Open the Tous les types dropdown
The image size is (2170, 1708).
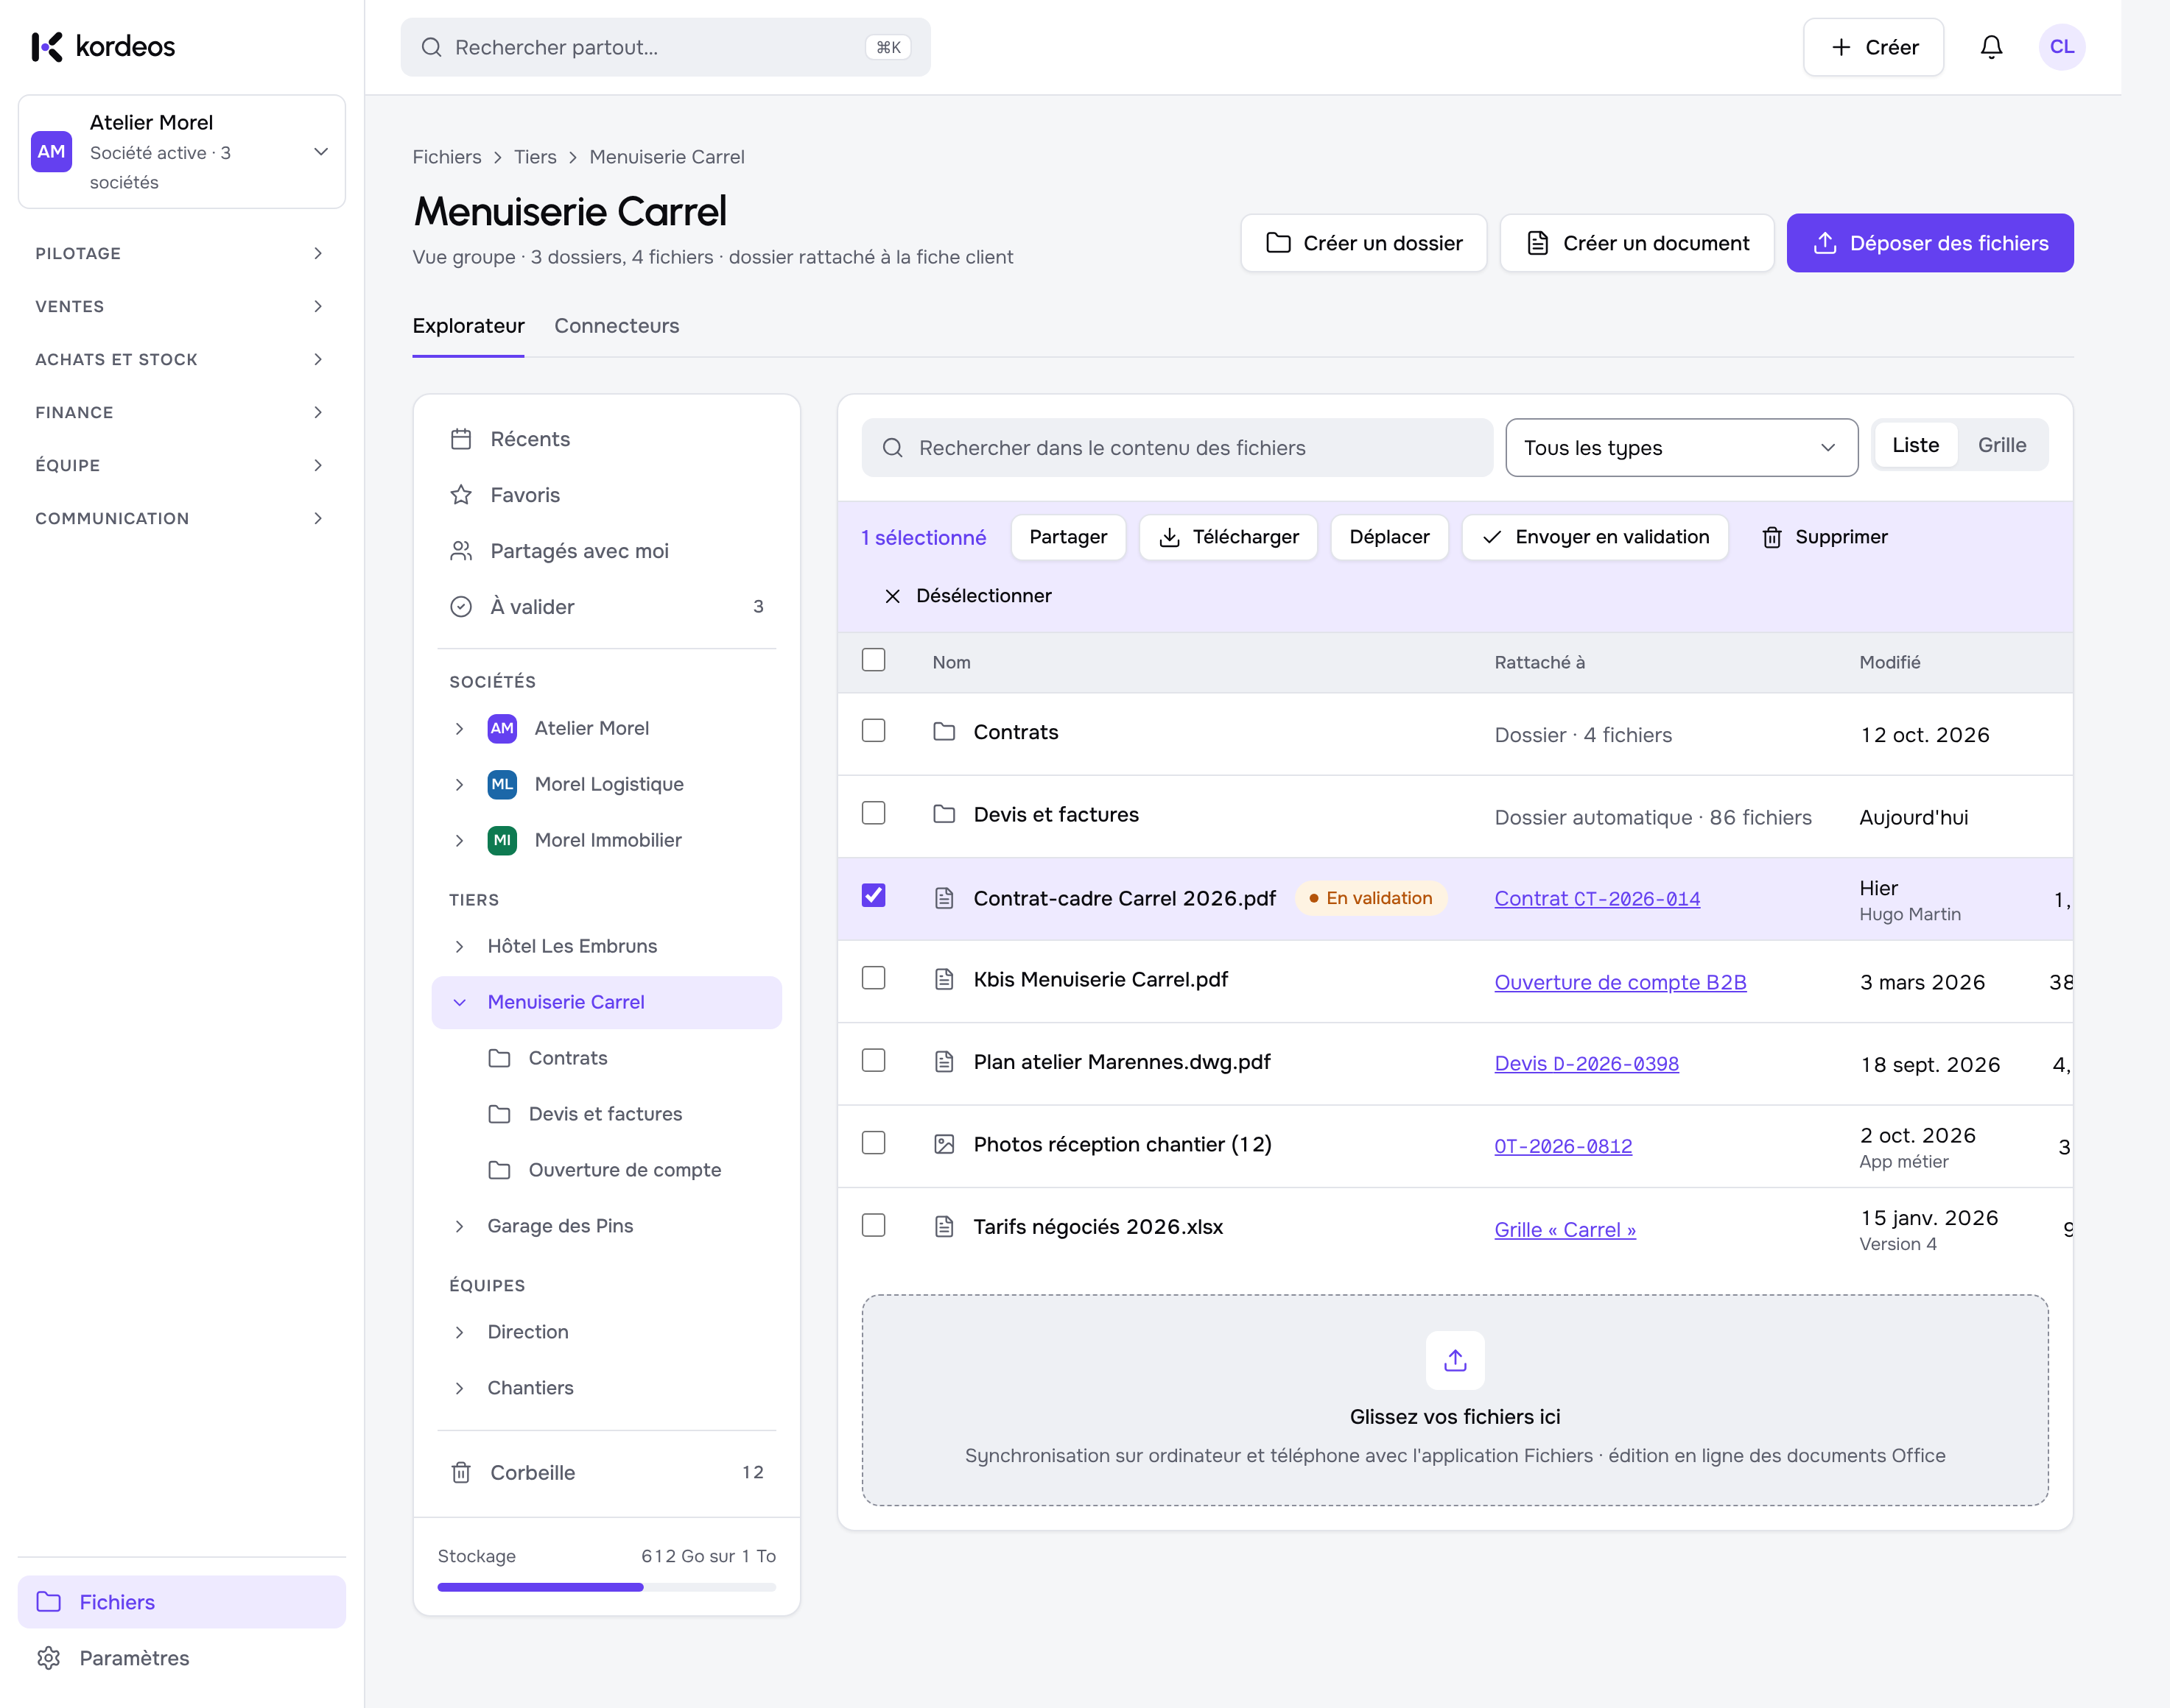(1681, 448)
